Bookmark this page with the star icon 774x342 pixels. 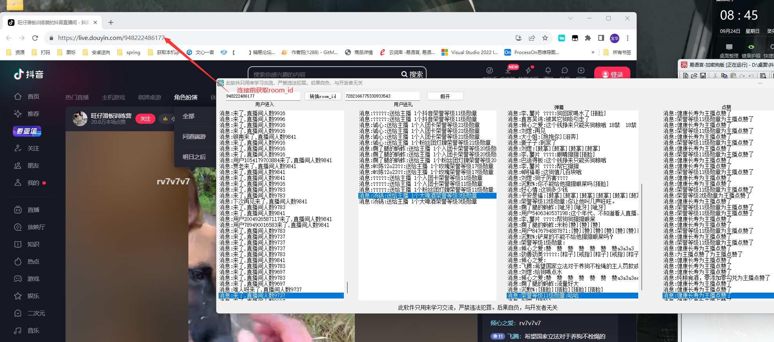545,38
